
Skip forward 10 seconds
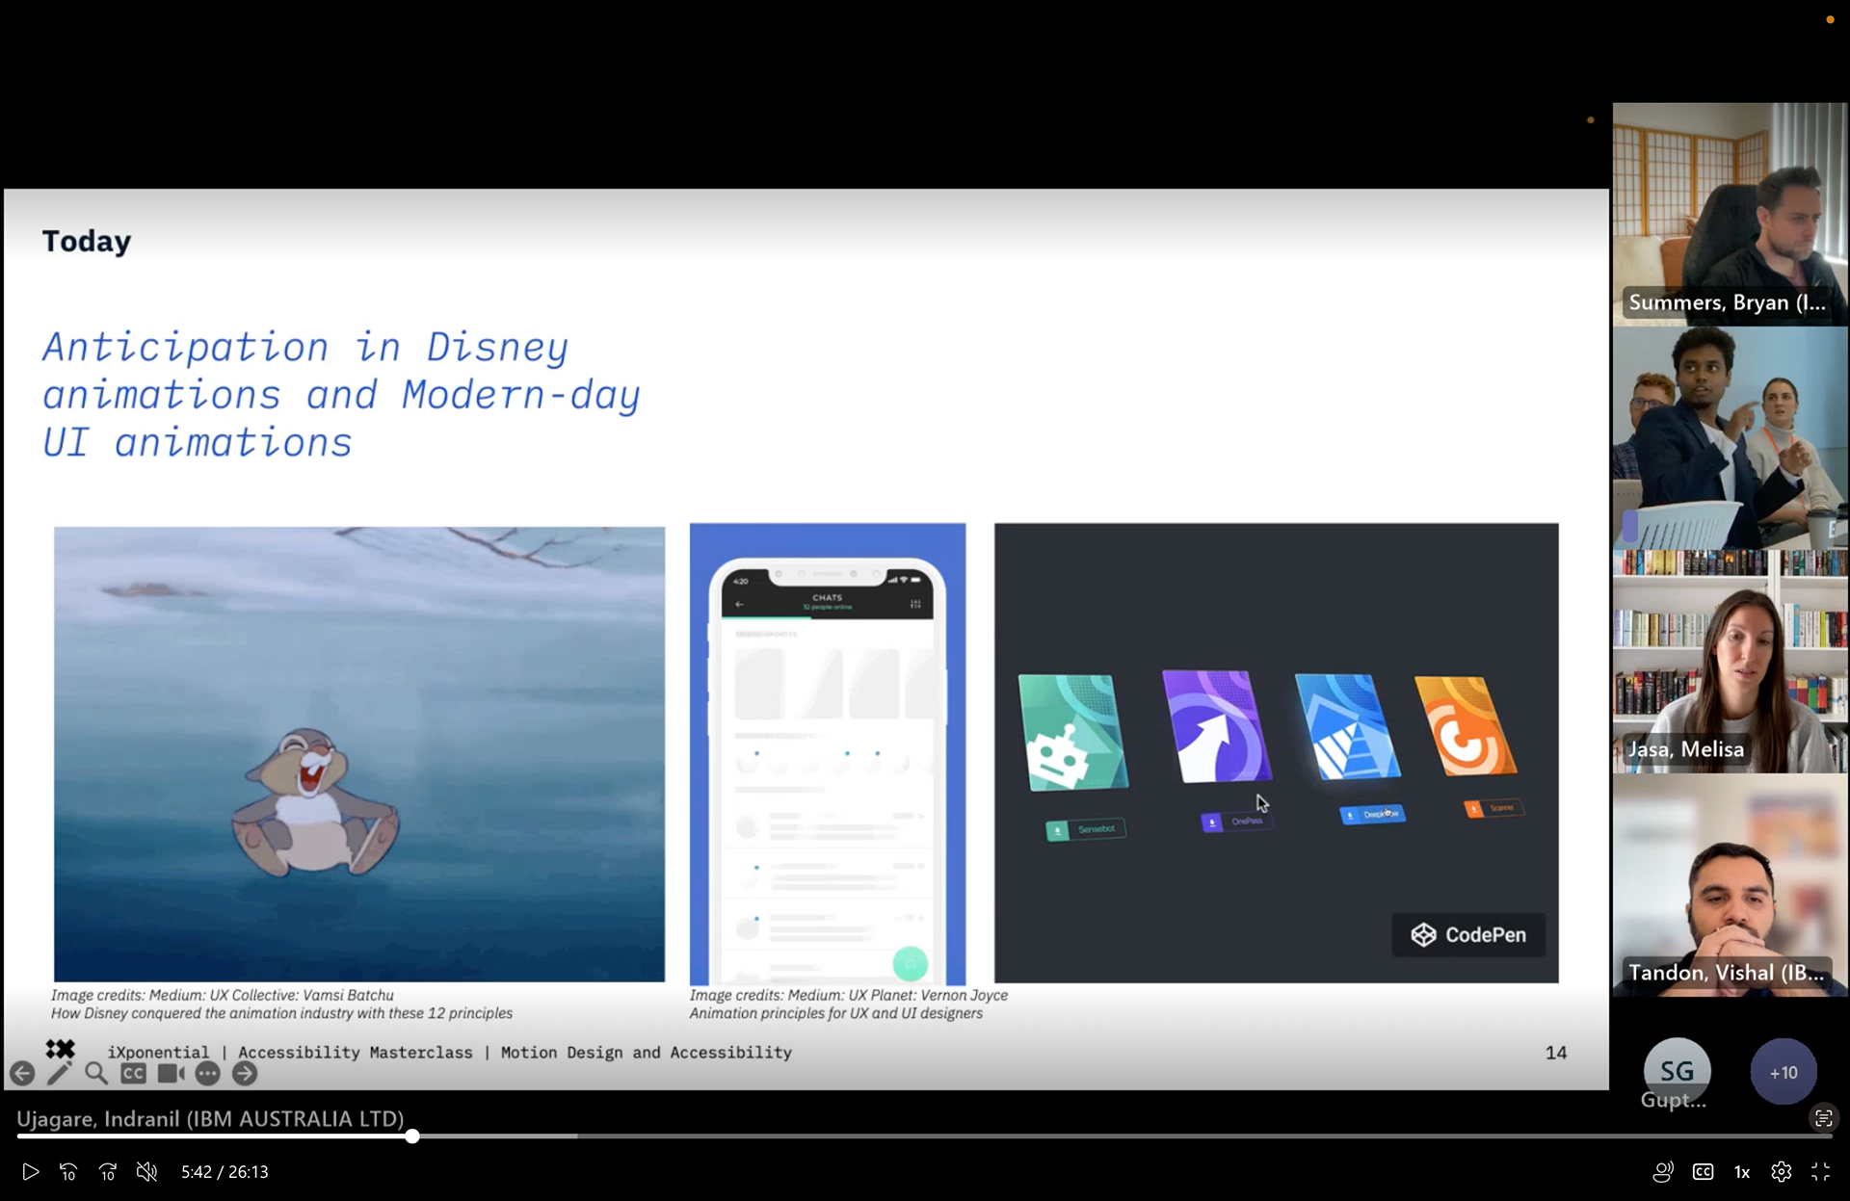(x=107, y=1172)
